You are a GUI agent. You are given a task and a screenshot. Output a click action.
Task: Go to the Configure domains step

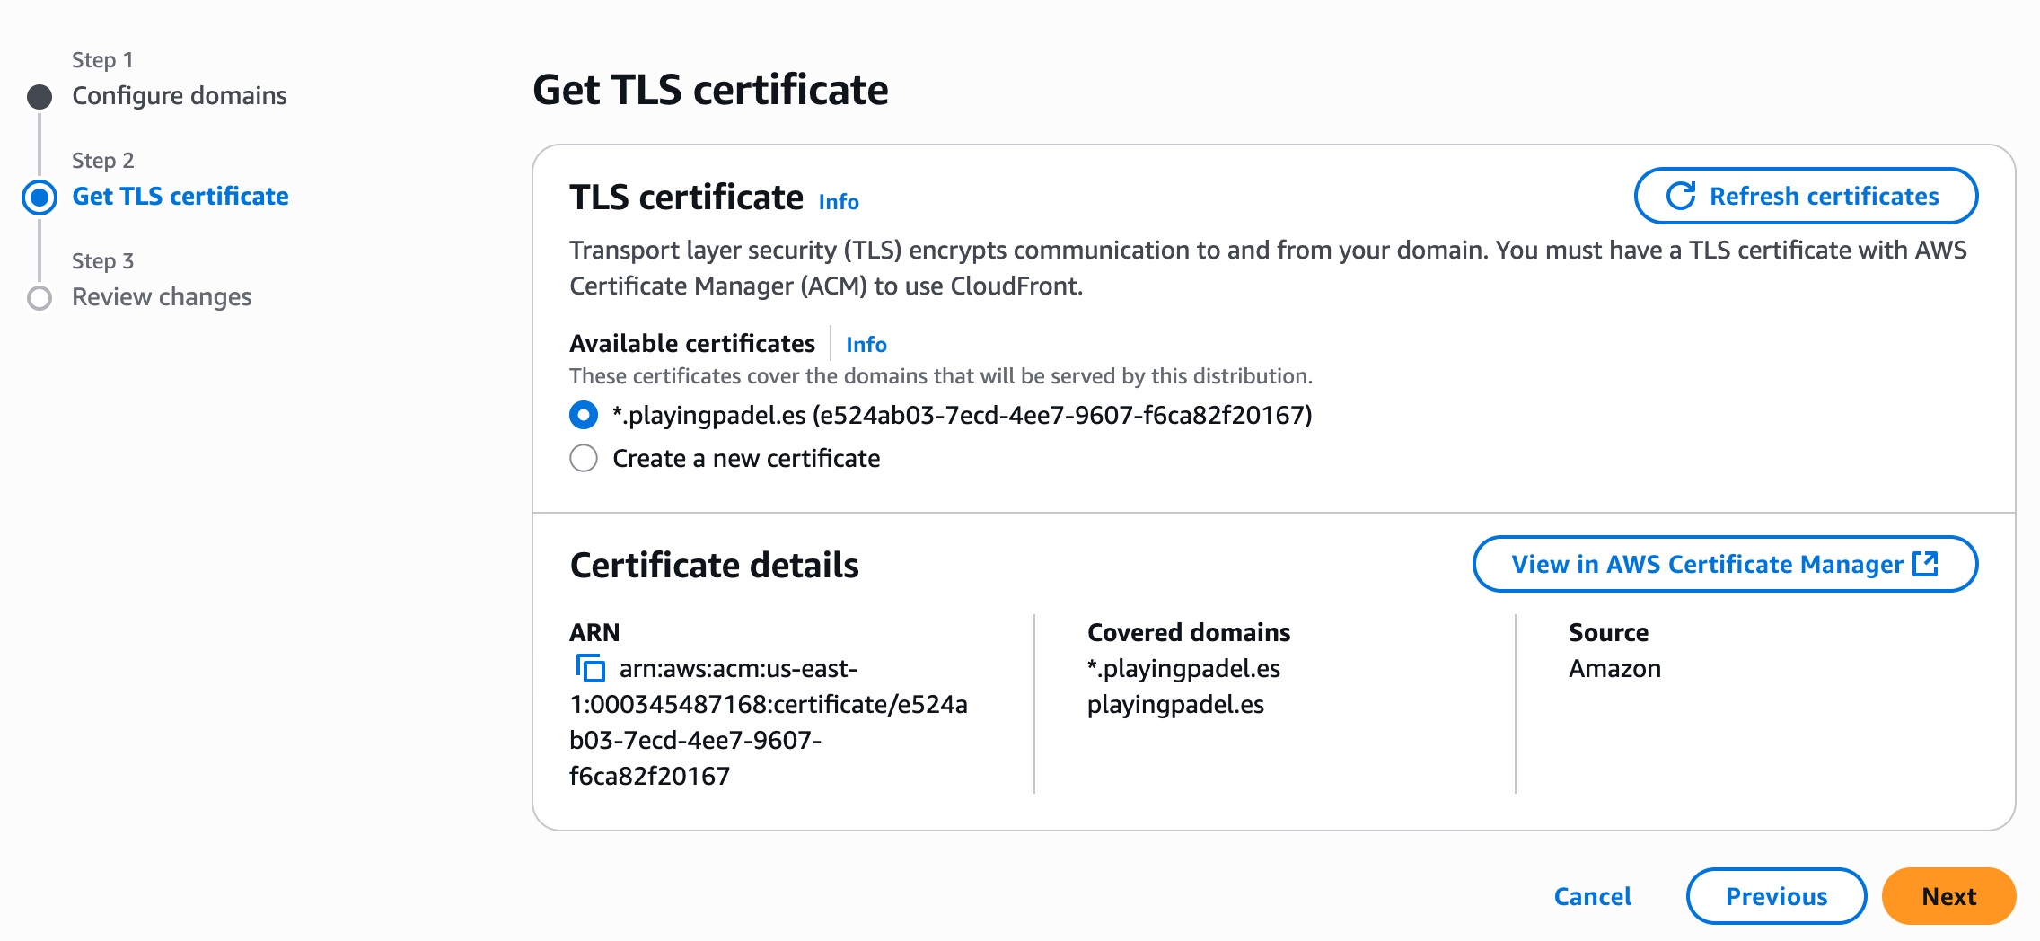(180, 96)
